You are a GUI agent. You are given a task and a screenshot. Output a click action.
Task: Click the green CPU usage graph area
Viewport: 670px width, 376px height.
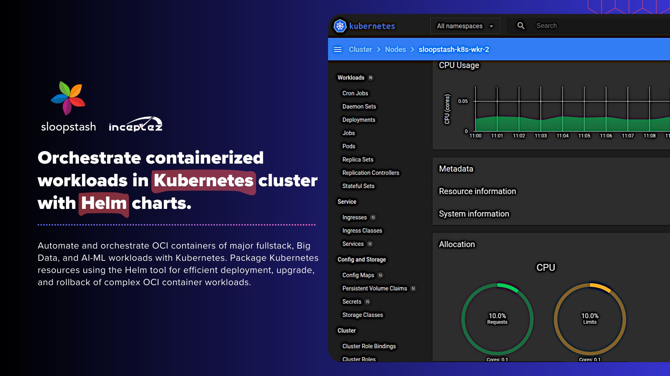click(572, 124)
